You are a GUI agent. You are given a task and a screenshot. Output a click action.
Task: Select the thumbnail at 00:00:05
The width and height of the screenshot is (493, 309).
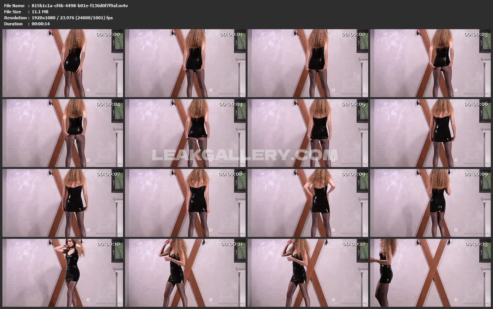(308, 133)
